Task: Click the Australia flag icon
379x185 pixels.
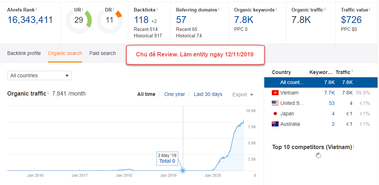Action: click(x=275, y=124)
